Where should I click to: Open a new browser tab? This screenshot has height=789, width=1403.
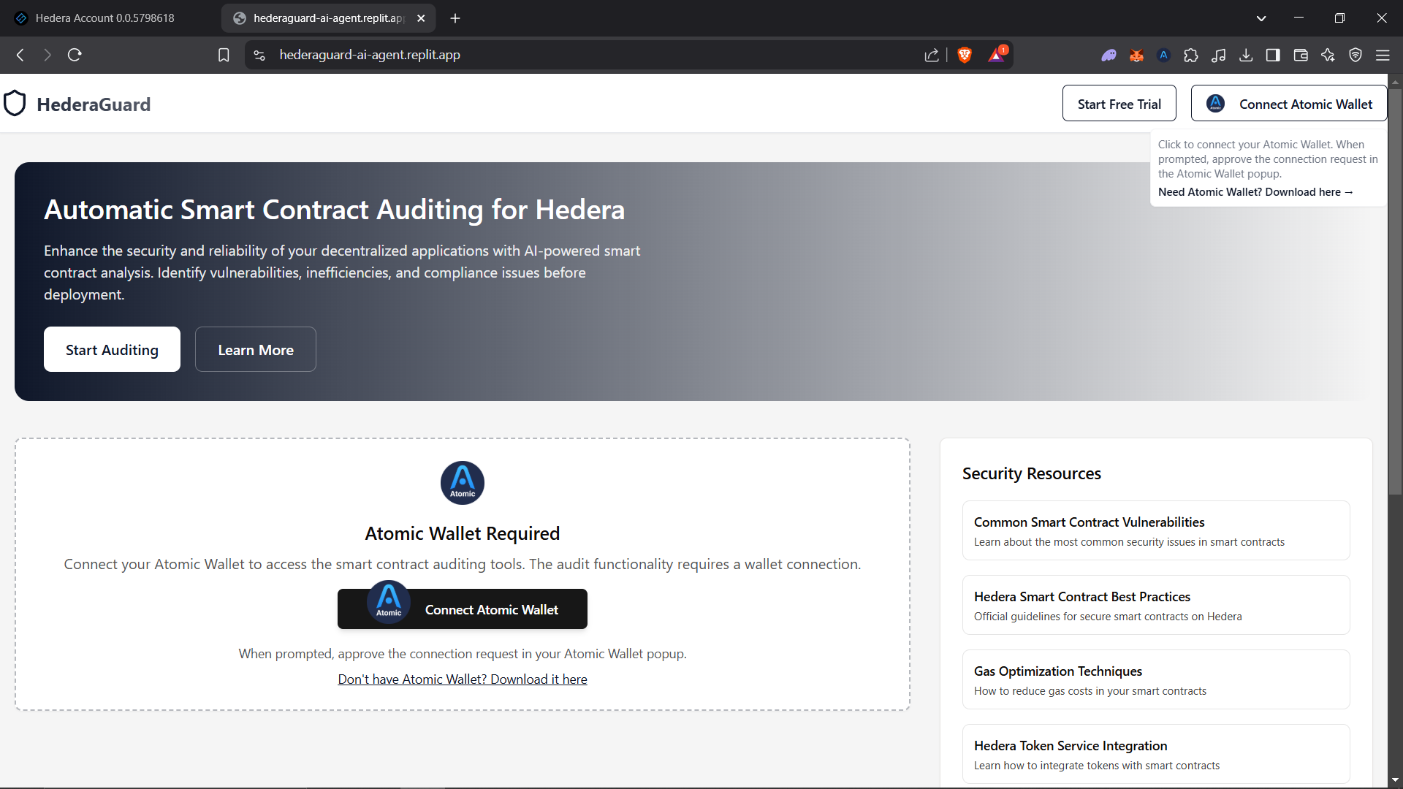455,18
